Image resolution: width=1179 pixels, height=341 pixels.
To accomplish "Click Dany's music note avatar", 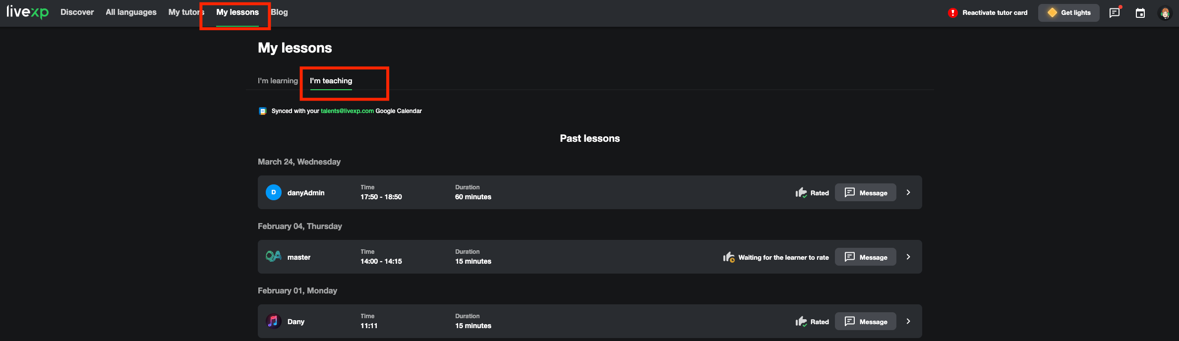I will (273, 321).
